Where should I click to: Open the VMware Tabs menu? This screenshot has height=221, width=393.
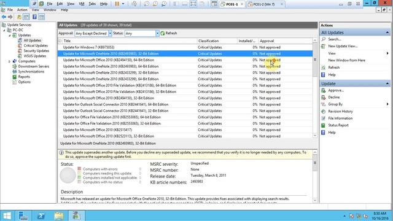pyautogui.click(x=92, y=4)
